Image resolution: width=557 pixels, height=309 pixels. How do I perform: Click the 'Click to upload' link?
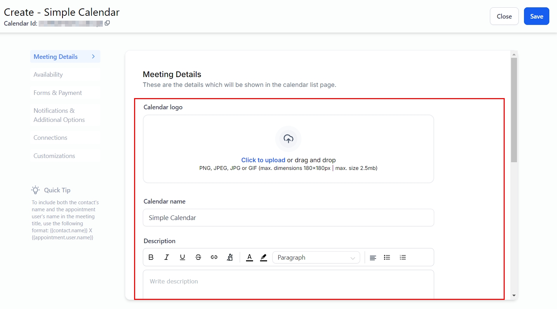point(263,160)
